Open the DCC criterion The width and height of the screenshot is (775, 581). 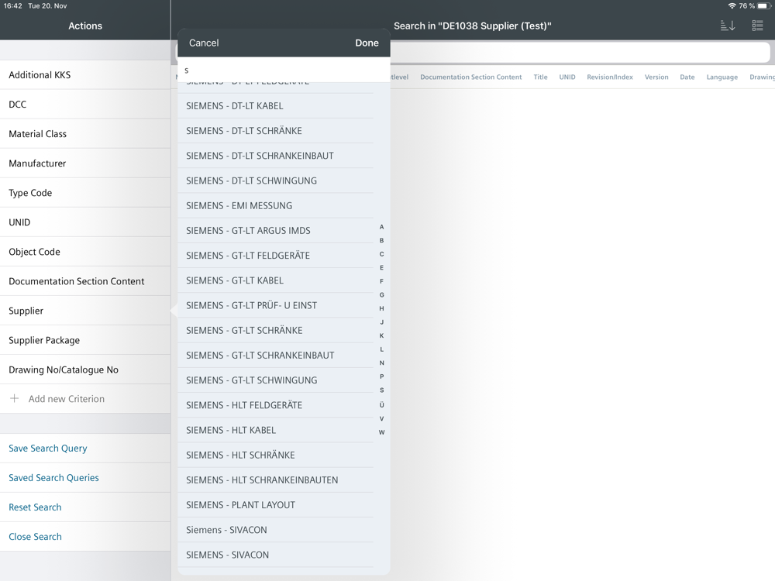(85, 105)
